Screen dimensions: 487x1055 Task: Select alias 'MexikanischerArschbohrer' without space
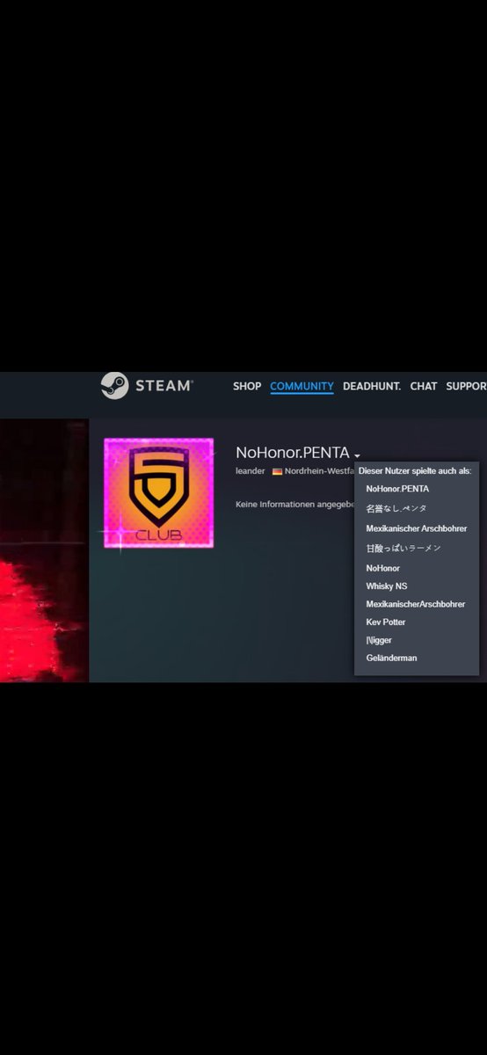point(416,605)
